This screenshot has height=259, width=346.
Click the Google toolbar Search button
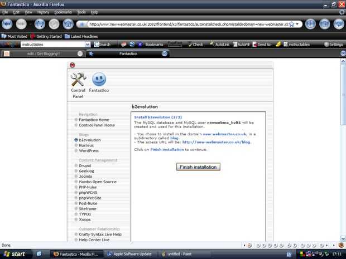[x=102, y=44]
